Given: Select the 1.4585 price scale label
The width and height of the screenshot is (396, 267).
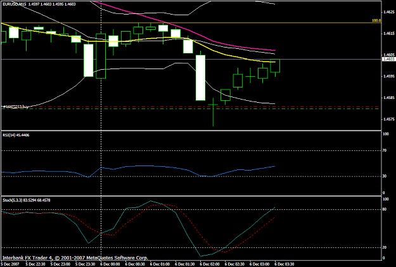Looking at the screenshot, I should pos(389,98).
